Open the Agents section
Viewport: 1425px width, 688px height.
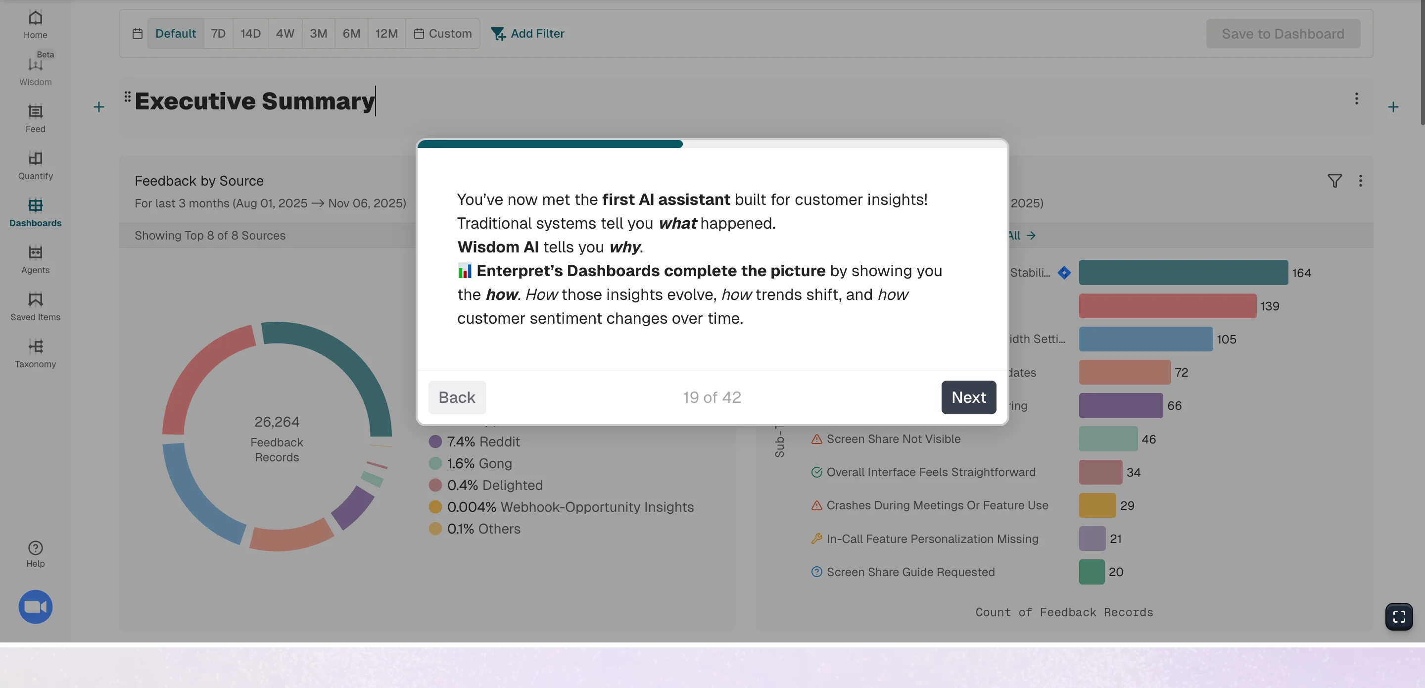[35, 259]
